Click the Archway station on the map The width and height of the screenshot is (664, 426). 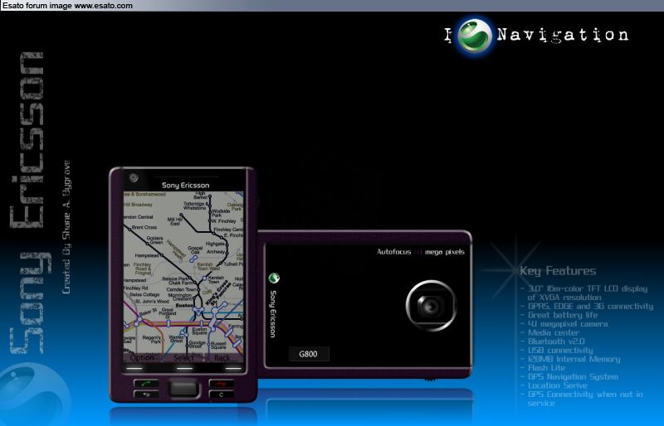(x=216, y=252)
